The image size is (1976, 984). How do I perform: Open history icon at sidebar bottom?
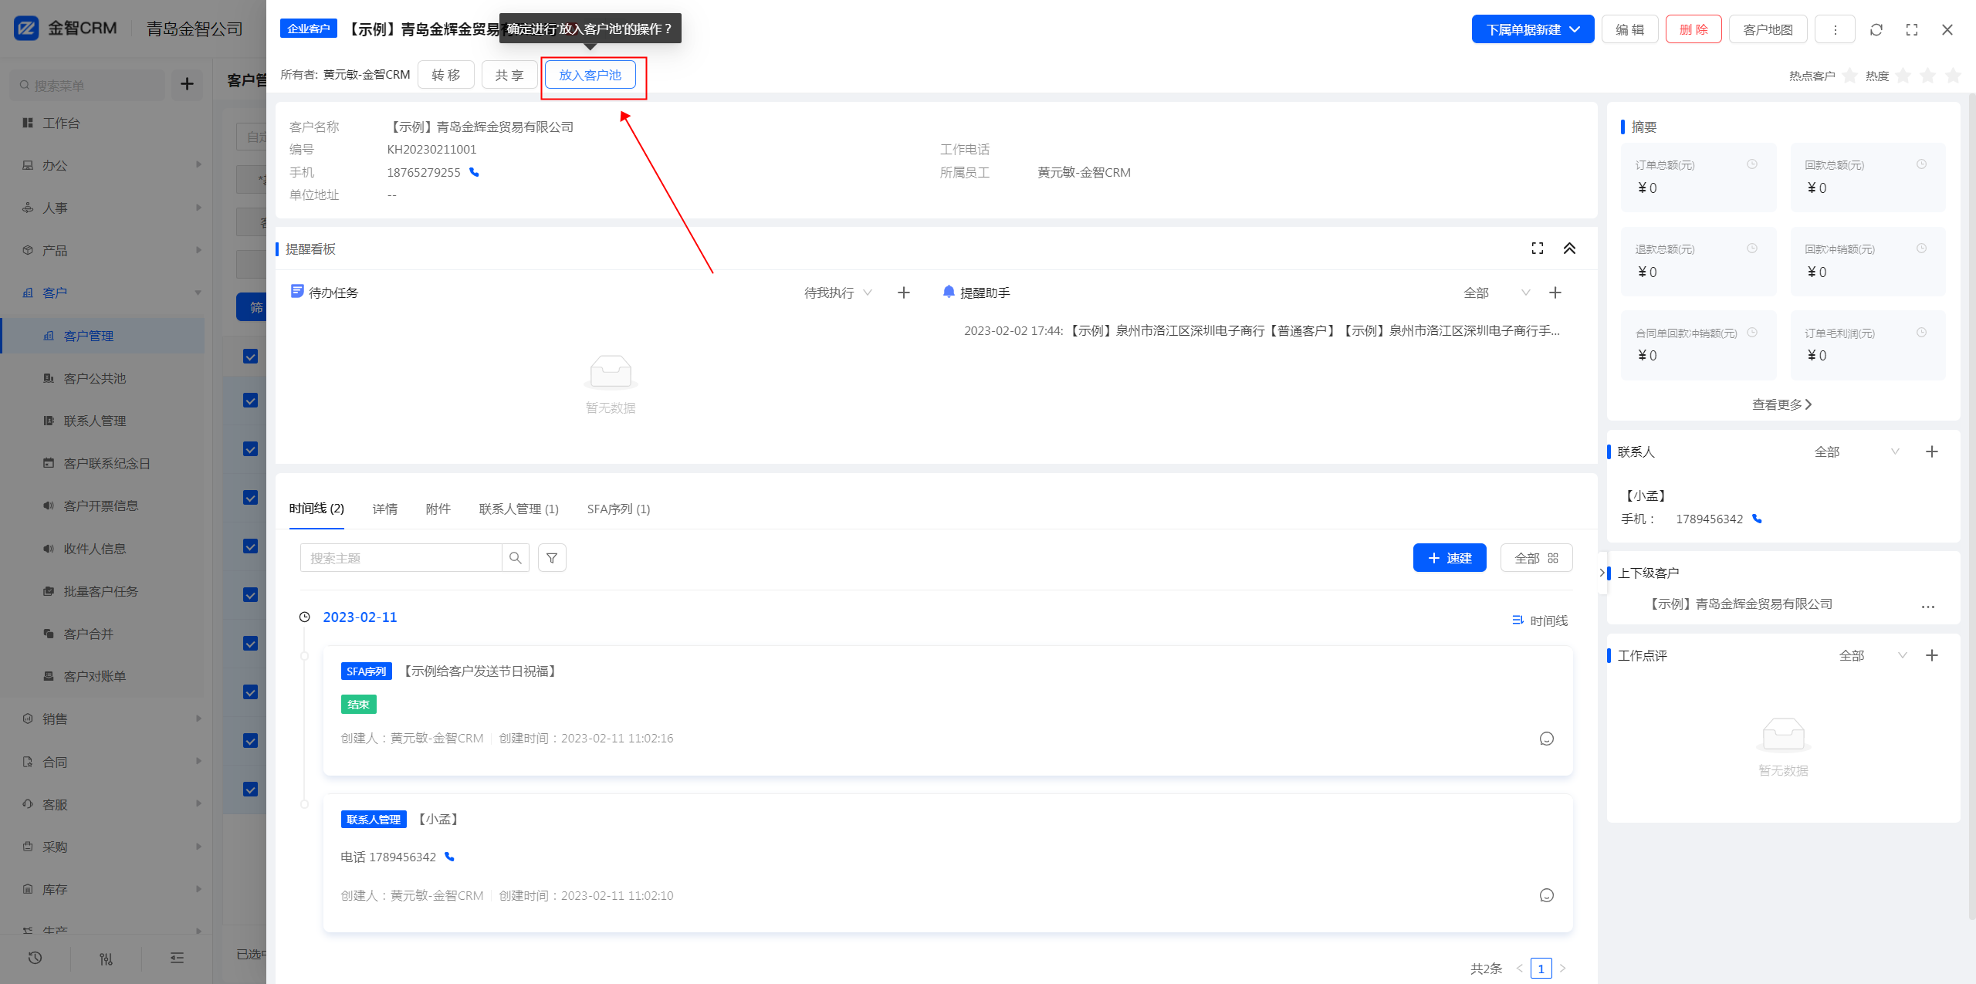36,958
